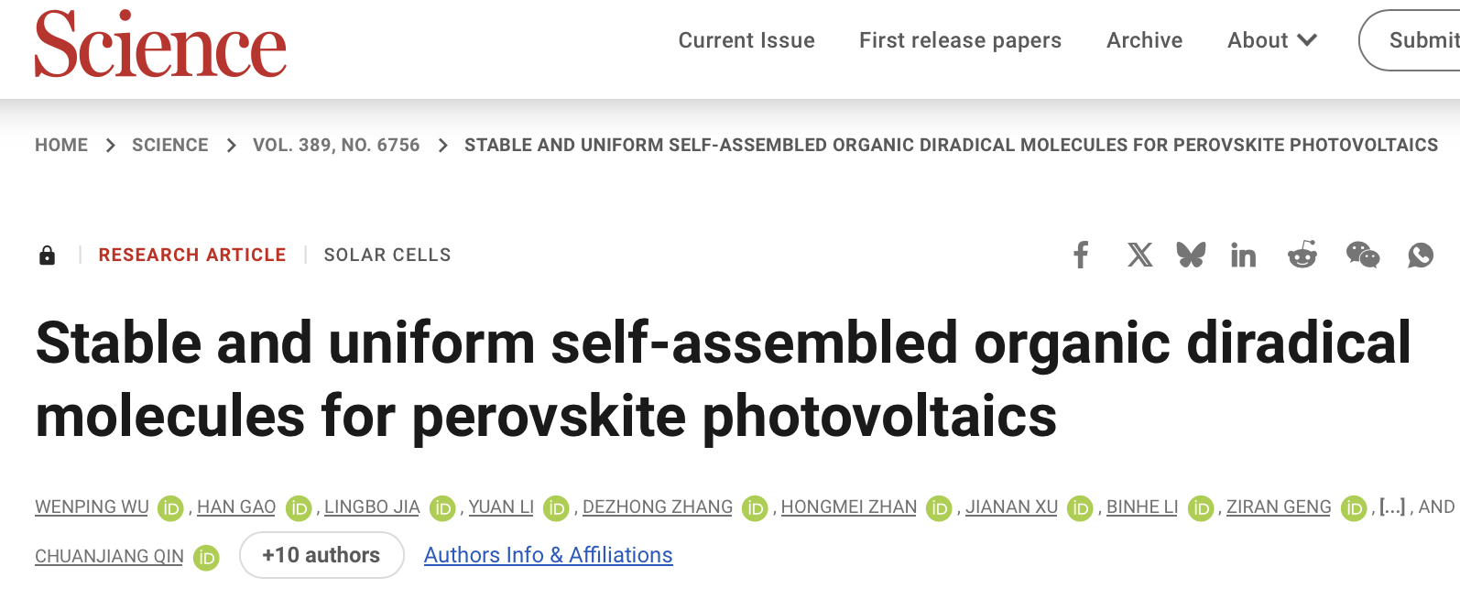Share article on WhatsApp
The height and width of the screenshot is (599, 1460).
point(1420,255)
